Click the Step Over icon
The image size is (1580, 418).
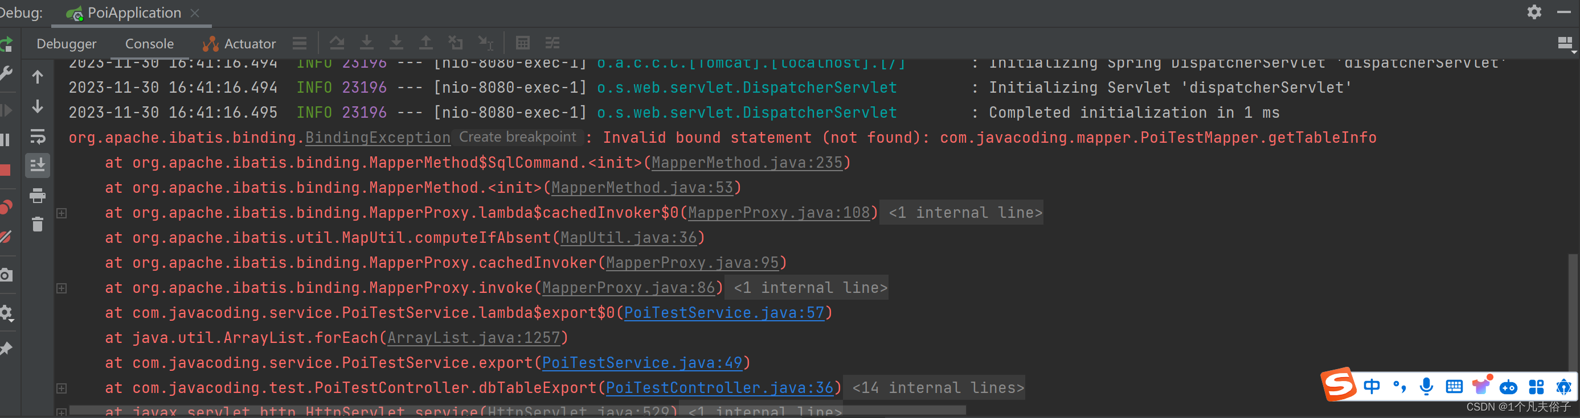[337, 43]
